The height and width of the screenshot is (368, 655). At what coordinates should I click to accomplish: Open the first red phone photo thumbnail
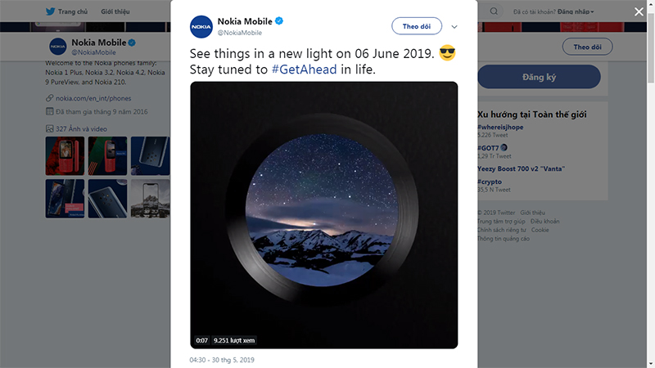pos(64,156)
